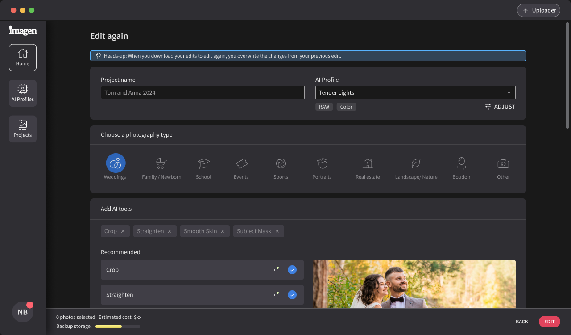The height and width of the screenshot is (335, 571).
Task: Click the 'Recommended' heading
Action: pyautogui.click(x=120, y=252)
